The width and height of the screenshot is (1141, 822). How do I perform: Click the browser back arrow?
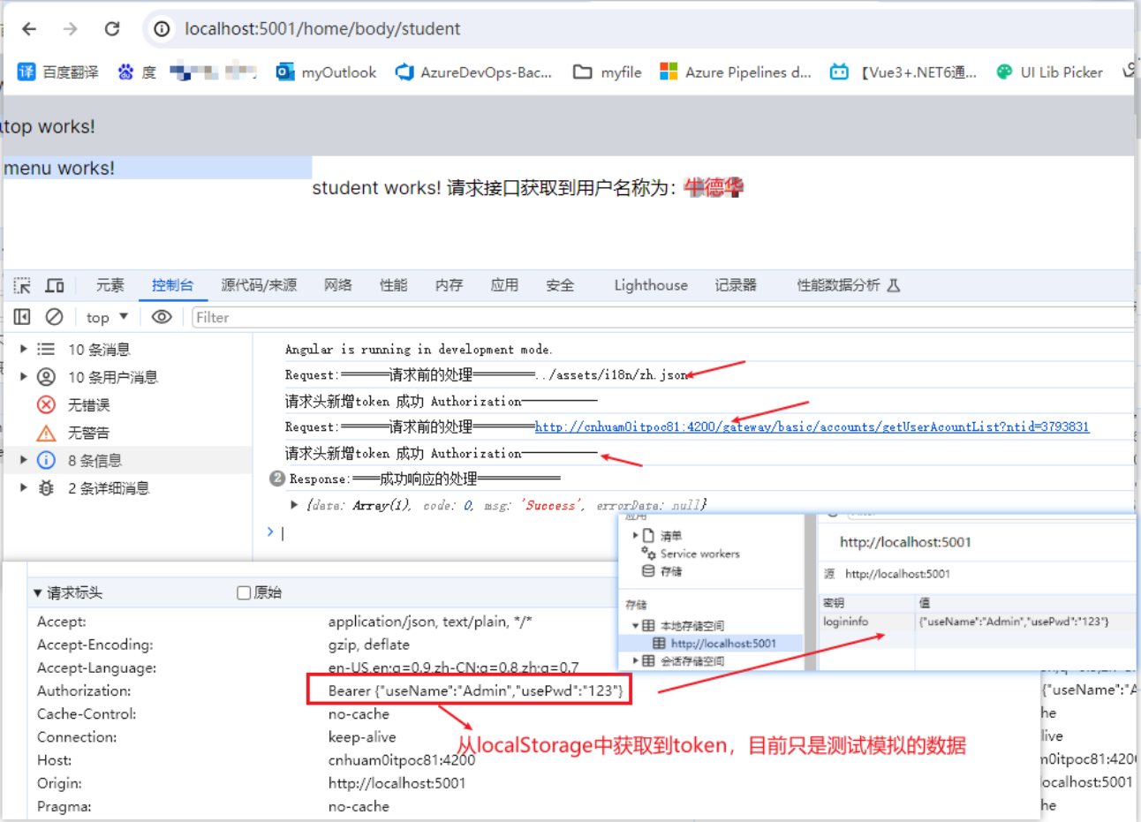29,29
